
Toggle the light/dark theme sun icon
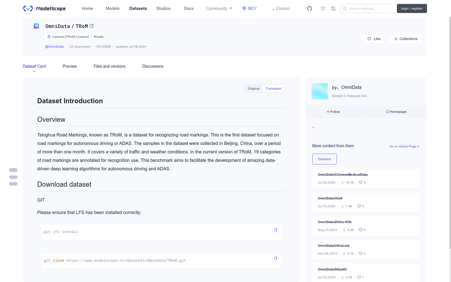point(323,8)
